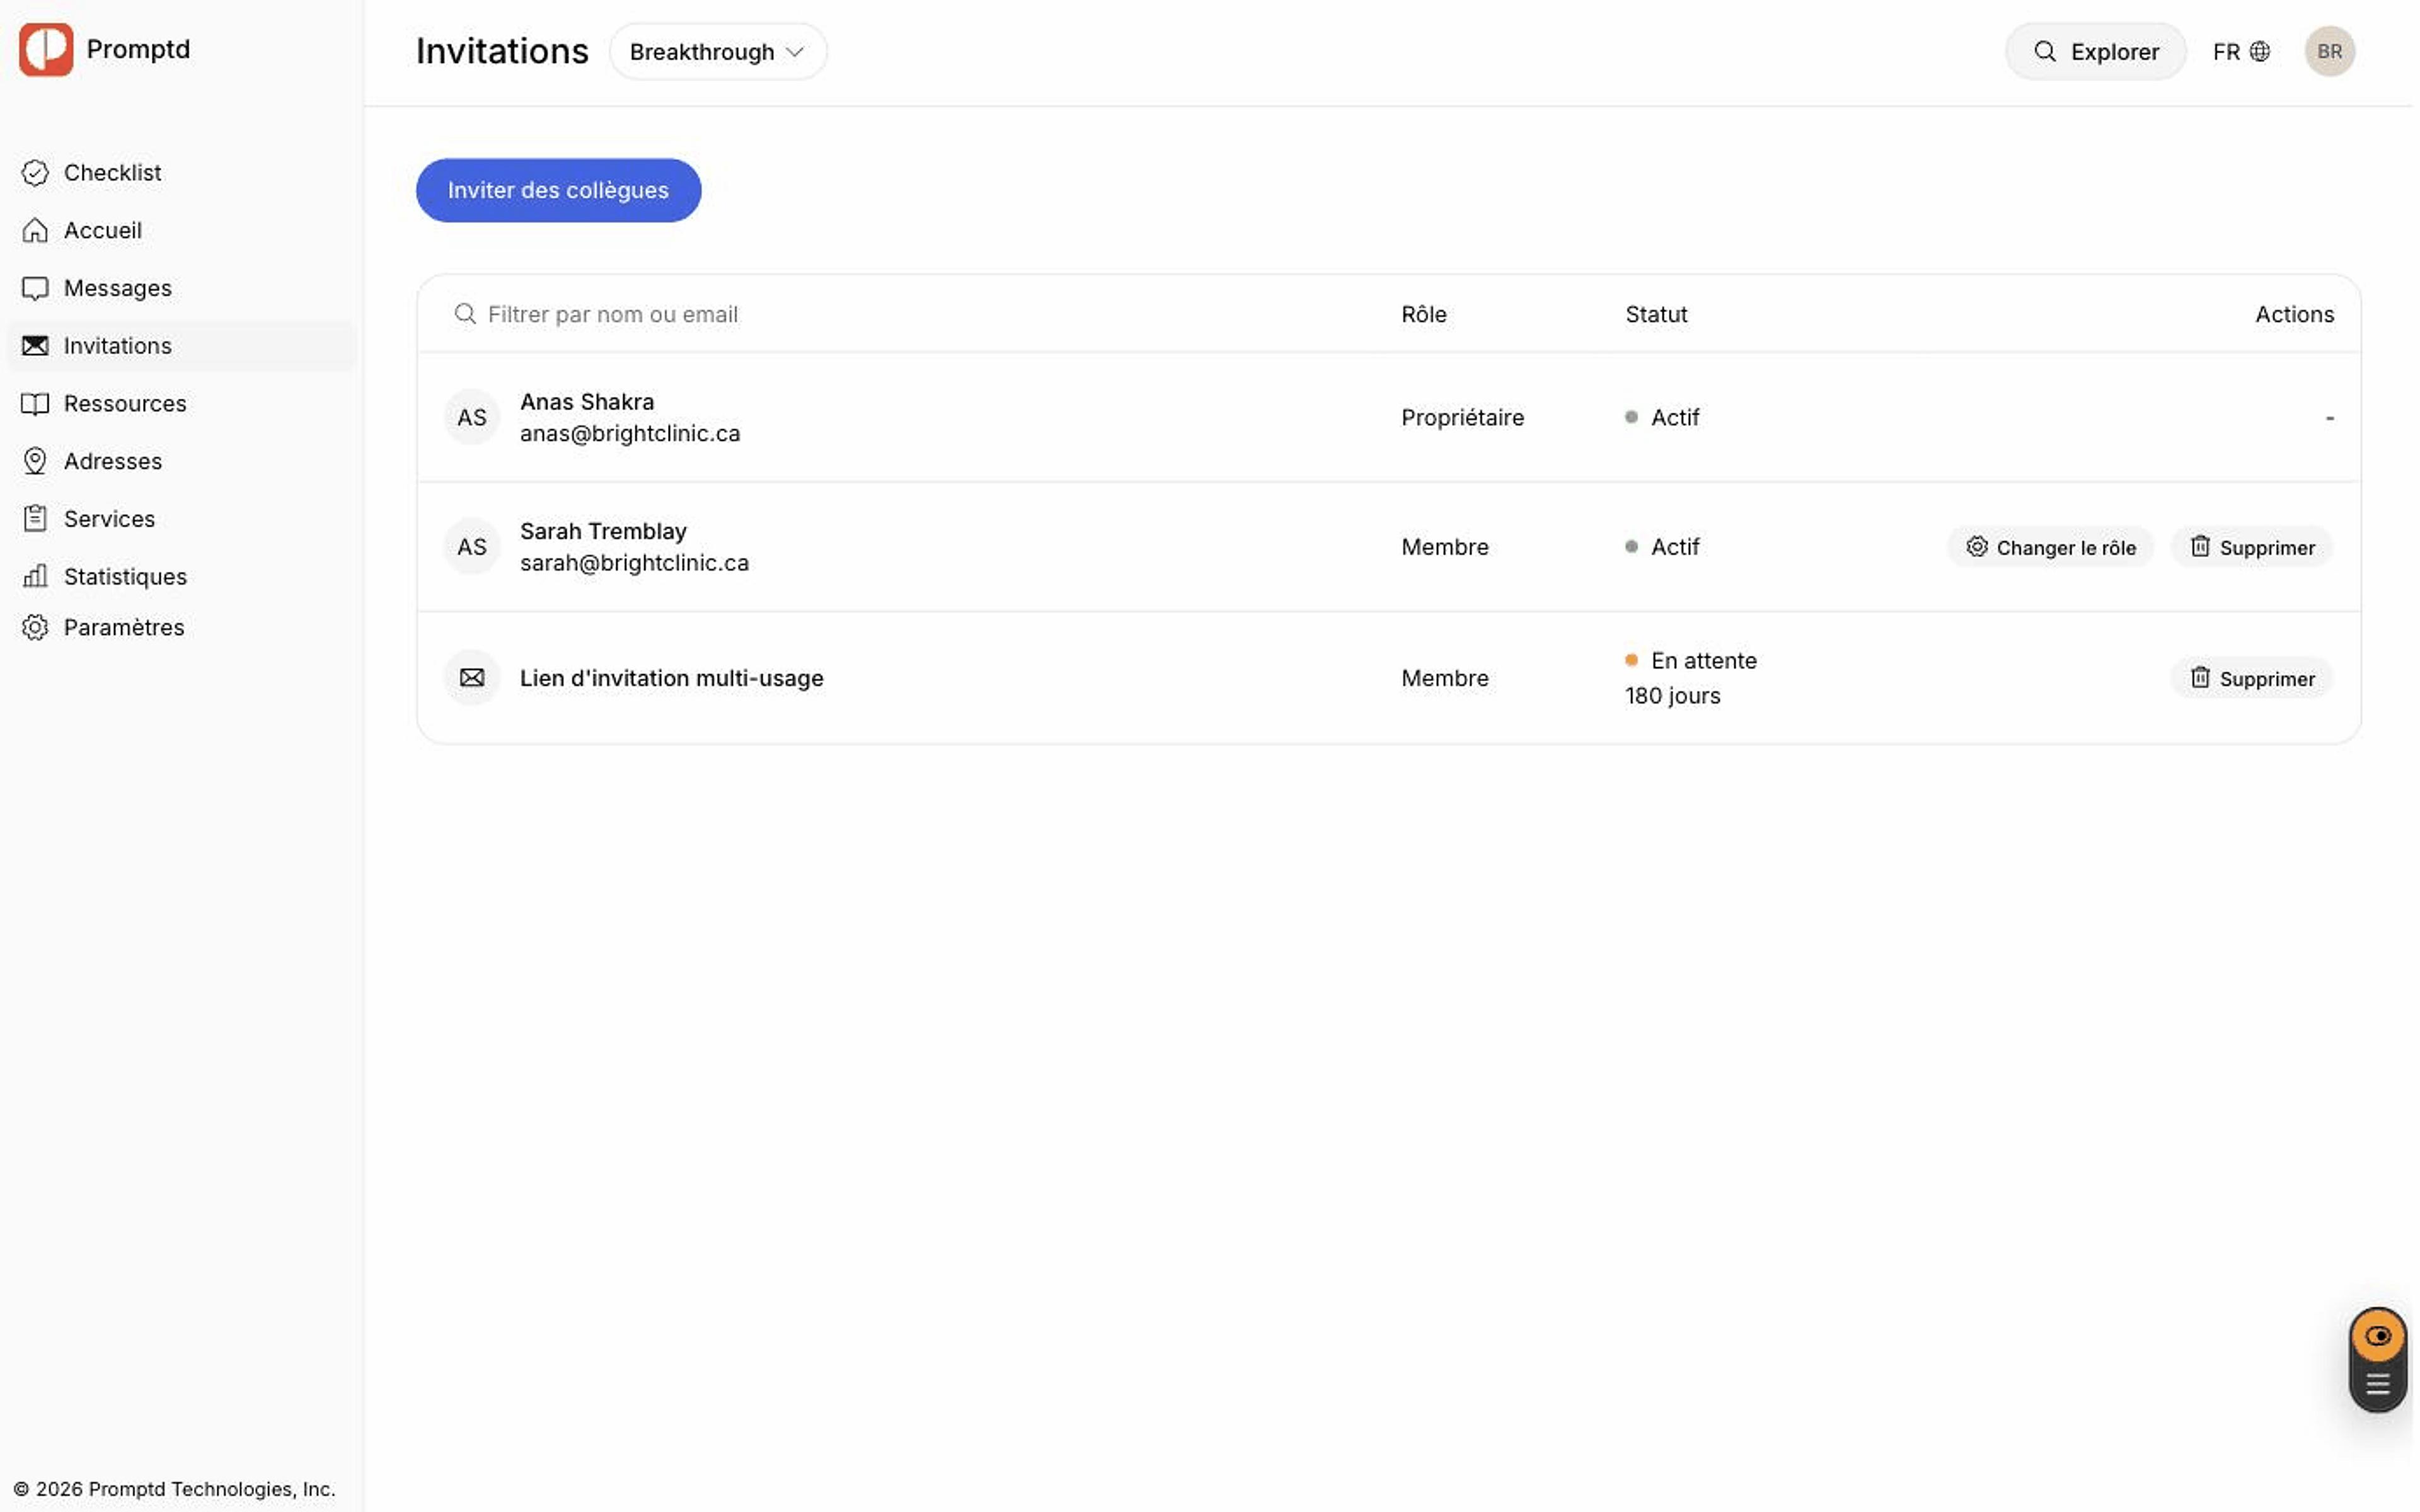
Task: Click Anas Shakra's AS avatar
Action: point(473,418)
